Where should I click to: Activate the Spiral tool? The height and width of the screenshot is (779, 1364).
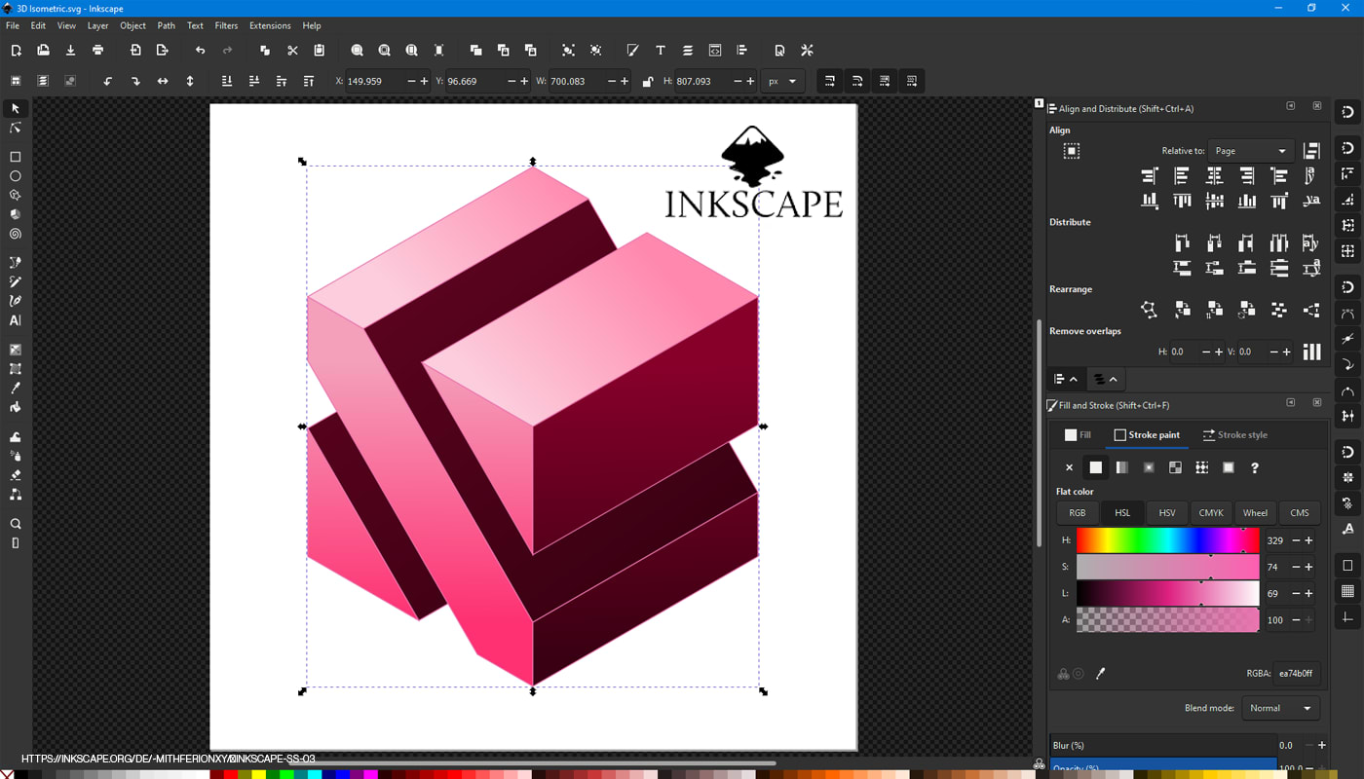tap(15, 234)
